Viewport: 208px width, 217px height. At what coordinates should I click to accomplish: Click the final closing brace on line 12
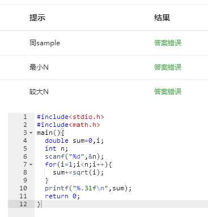coord(39,205)
